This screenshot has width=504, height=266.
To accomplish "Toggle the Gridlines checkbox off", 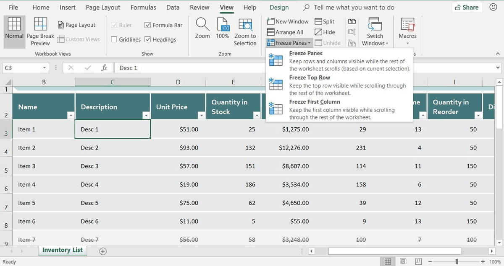I will click(114, 39).
